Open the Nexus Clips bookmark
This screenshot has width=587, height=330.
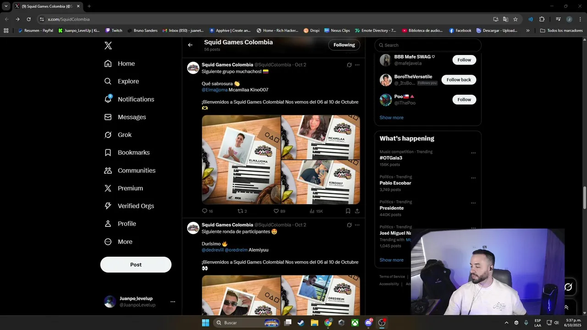(x=337, y=30)
